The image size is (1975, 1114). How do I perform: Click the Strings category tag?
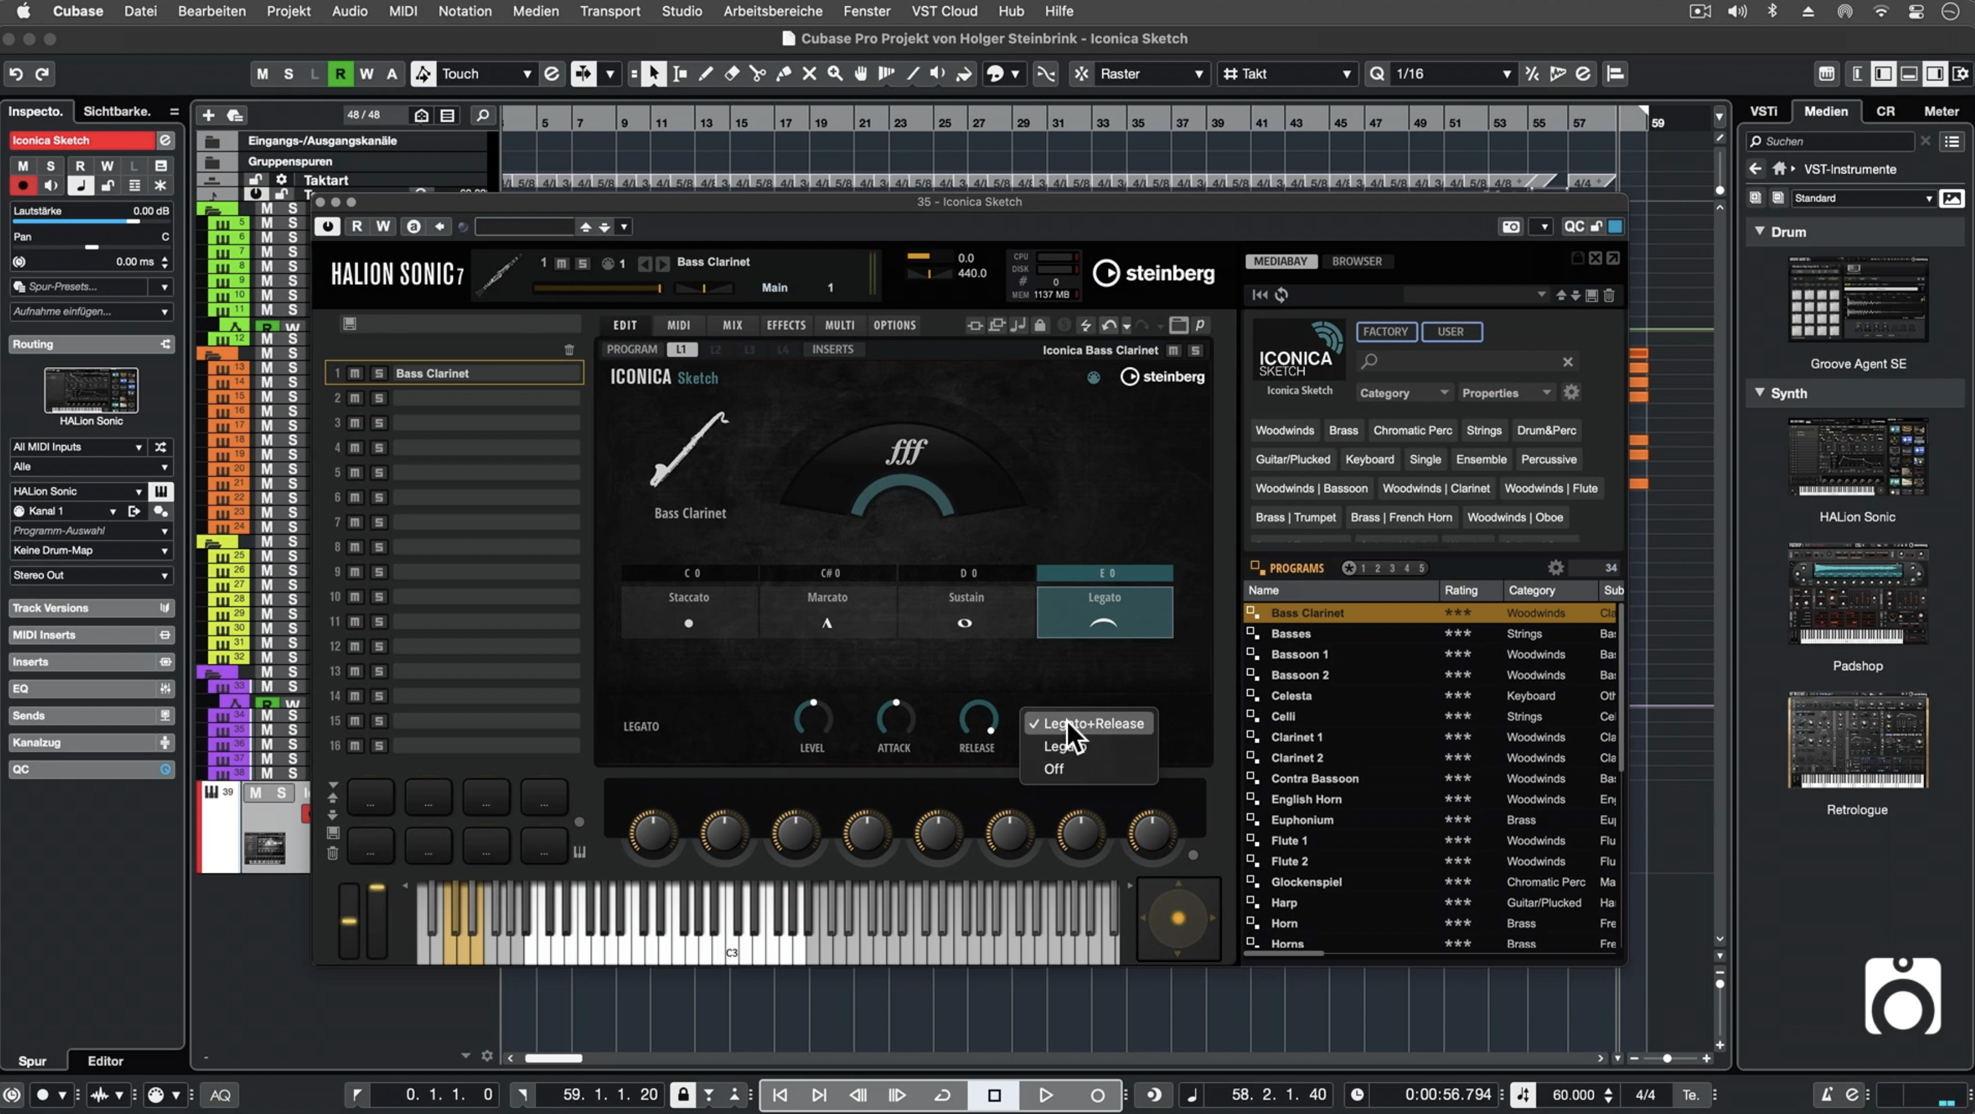[1484, 430]
